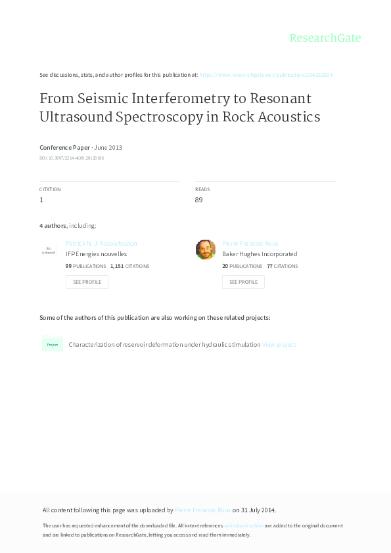Click SEE PROFILE under Patrick N. J. Rasolofosaon
The height and width of the screenshot is (553, 391).
[x=87, y=282]
